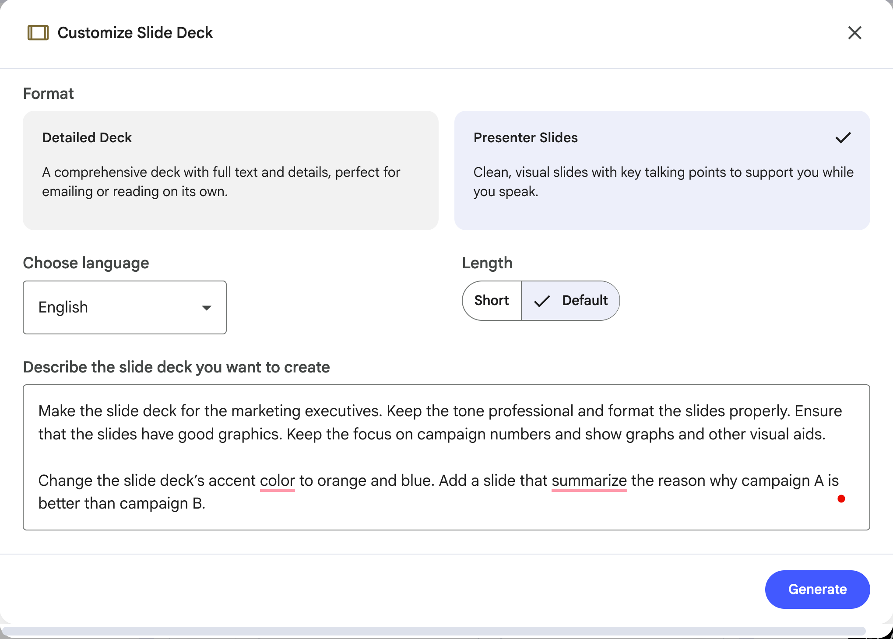Click the language dropdown arrow
This screenshot has width=893, height=639.
coord(207,308)
